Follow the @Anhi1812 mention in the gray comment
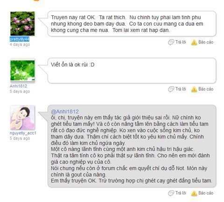This screenshot has width=224, height=202. pyautogui.click(x=65, y=112)
